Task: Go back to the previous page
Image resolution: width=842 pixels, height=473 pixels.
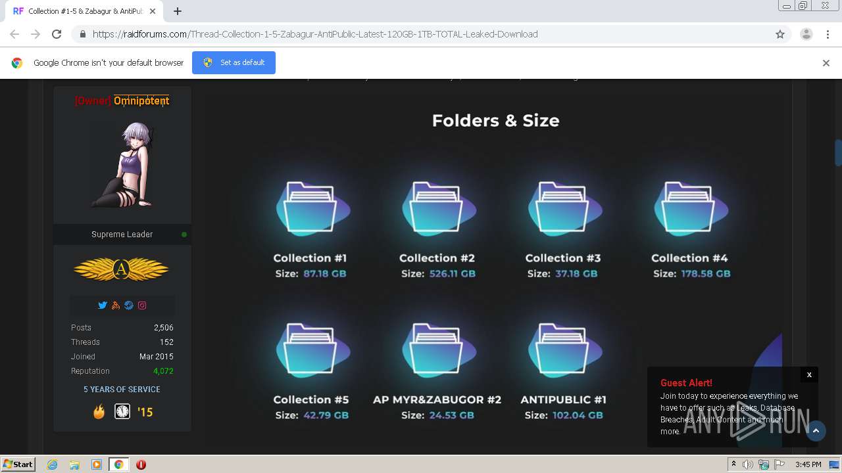Action: point(14,34)
